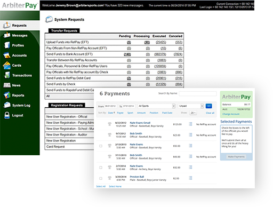Sort payments by Payee
The image size is (273, 207).
point(120,113)
